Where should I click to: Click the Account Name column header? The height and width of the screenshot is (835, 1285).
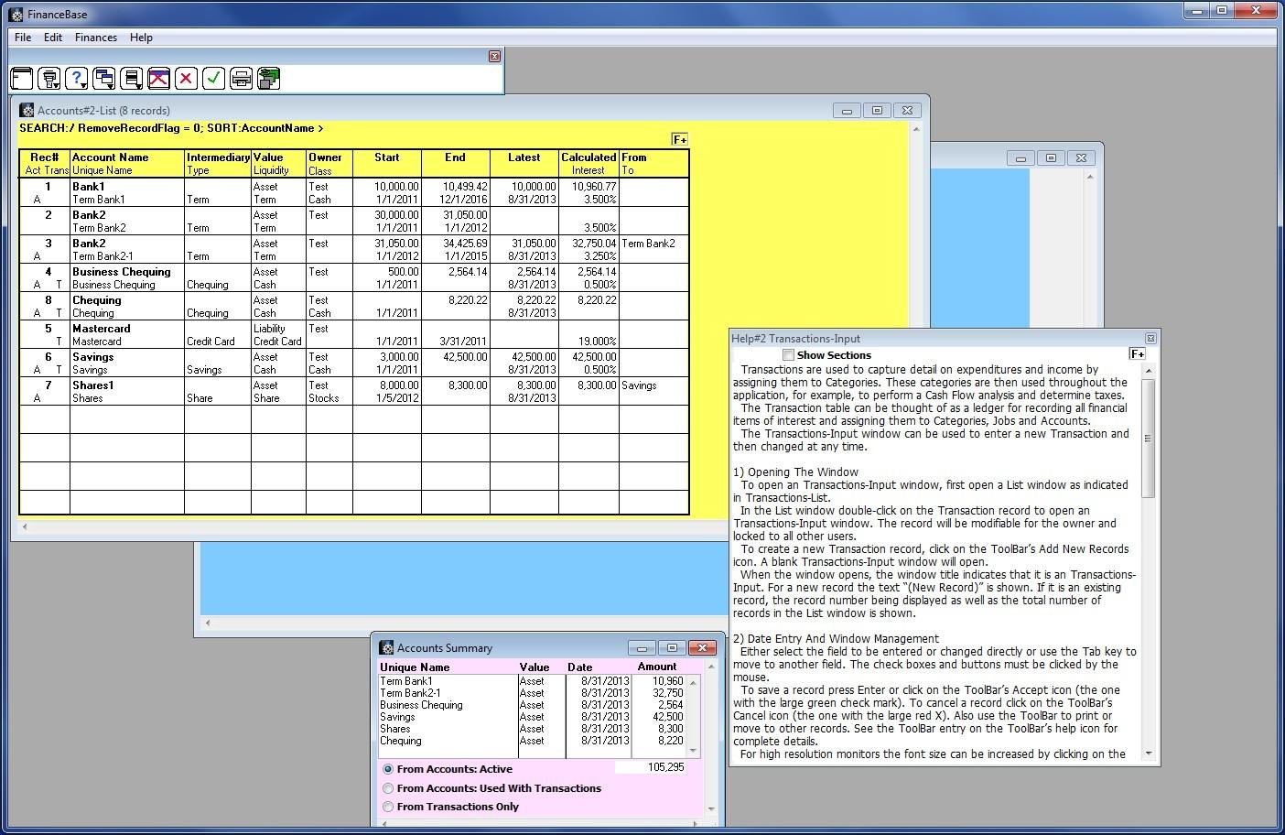(x=110, y=157)
